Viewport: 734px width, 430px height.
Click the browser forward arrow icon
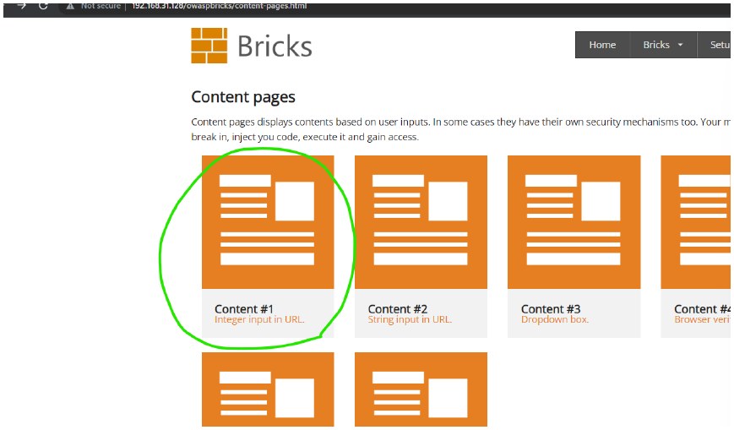[x=21, y=6]
